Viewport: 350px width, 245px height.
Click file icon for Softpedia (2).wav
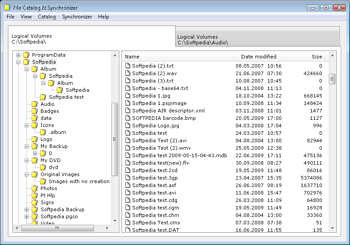[128, 73]
